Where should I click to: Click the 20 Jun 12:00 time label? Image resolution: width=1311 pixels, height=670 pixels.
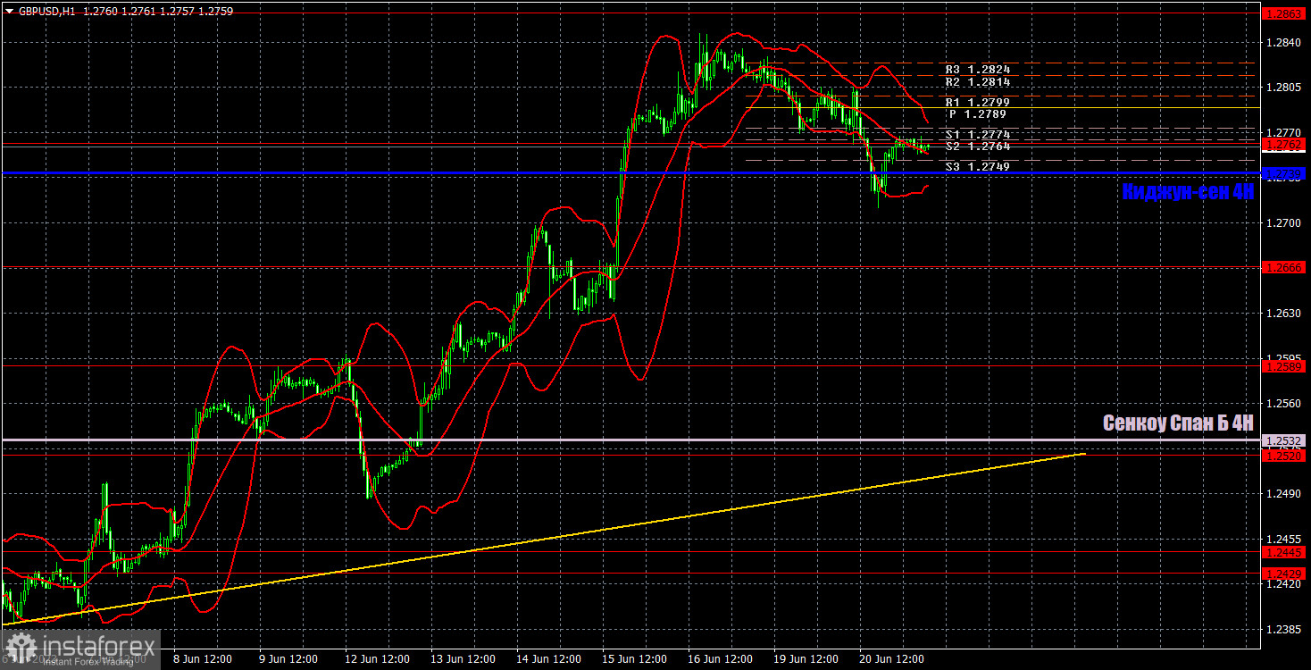click(893, 659)
